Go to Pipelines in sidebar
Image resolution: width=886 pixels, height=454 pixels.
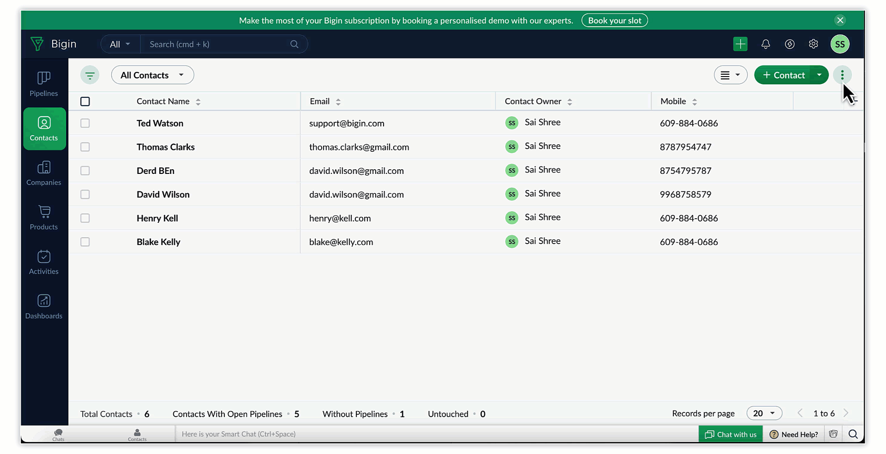pos(44,84)
